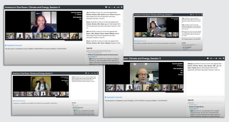Viewport: 229px width, 122px height.
Task: Click camera icon in bottom-left Session 3 window
Action: coord(86,73)
